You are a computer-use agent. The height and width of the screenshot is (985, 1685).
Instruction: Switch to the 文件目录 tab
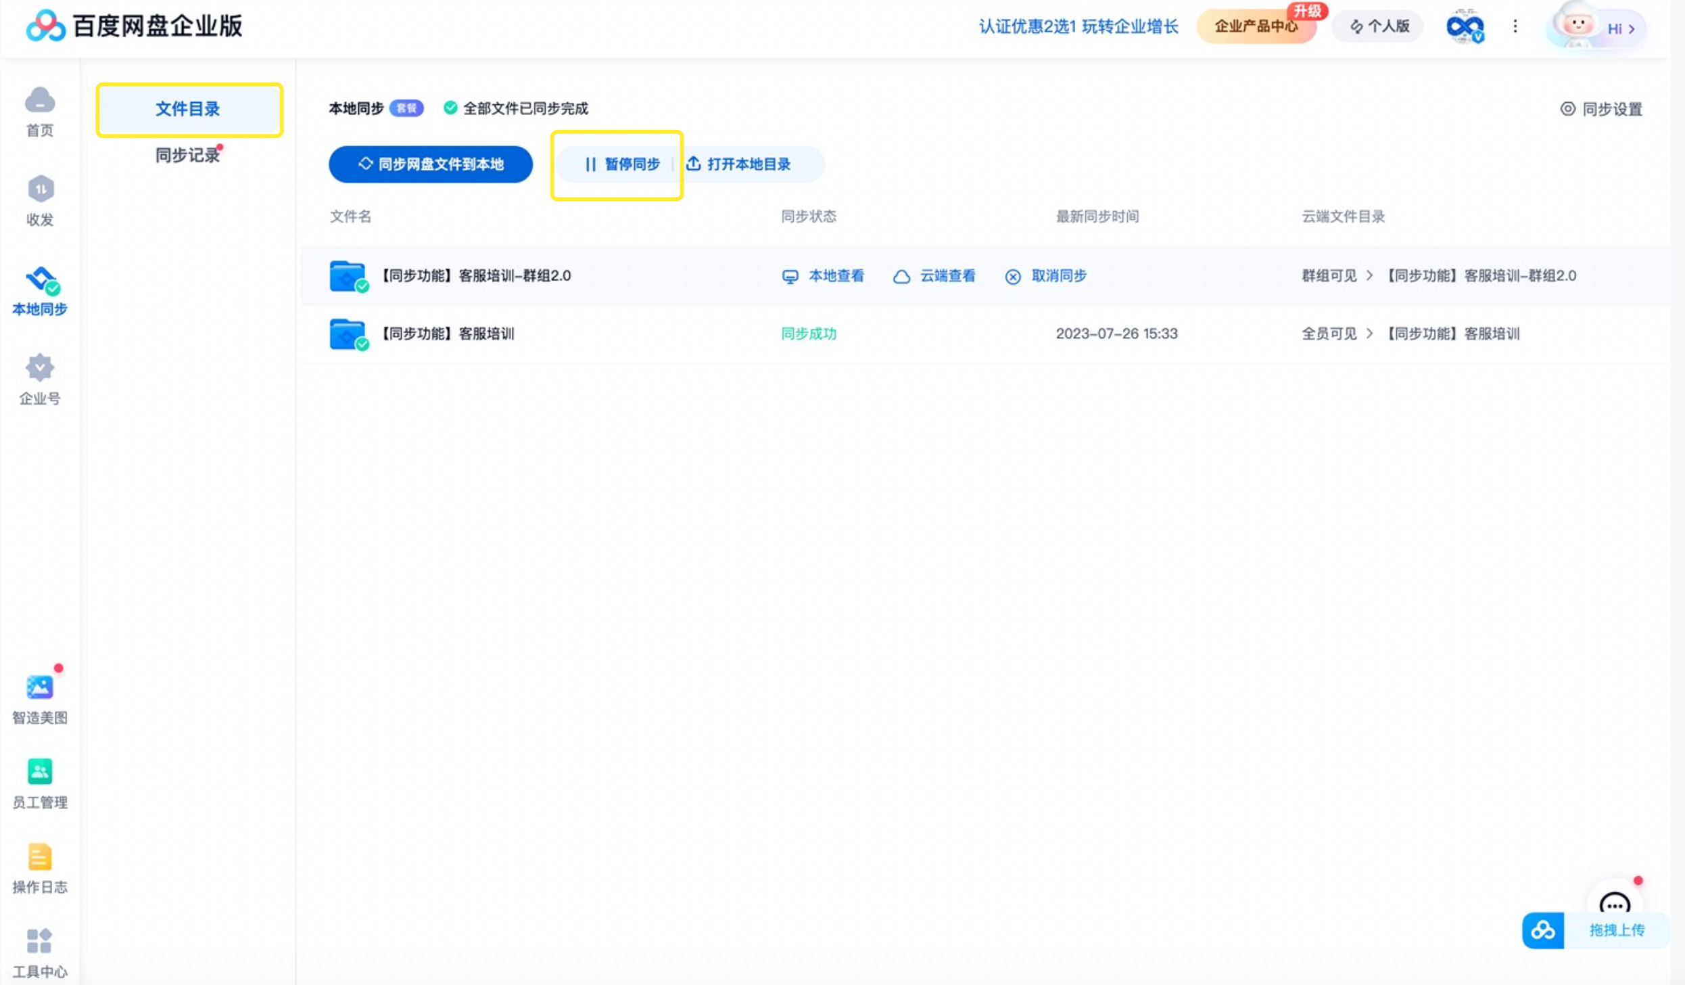pos(189,109)
